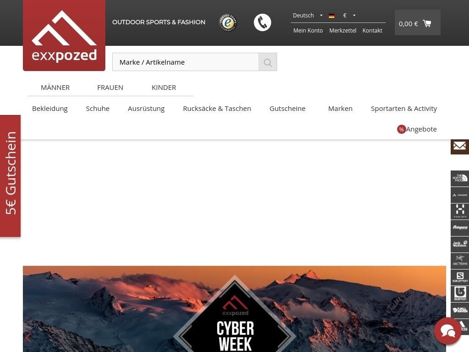Click the phone contact icon
This screenshot has height=352, width=469.
(x=262, y=22)
